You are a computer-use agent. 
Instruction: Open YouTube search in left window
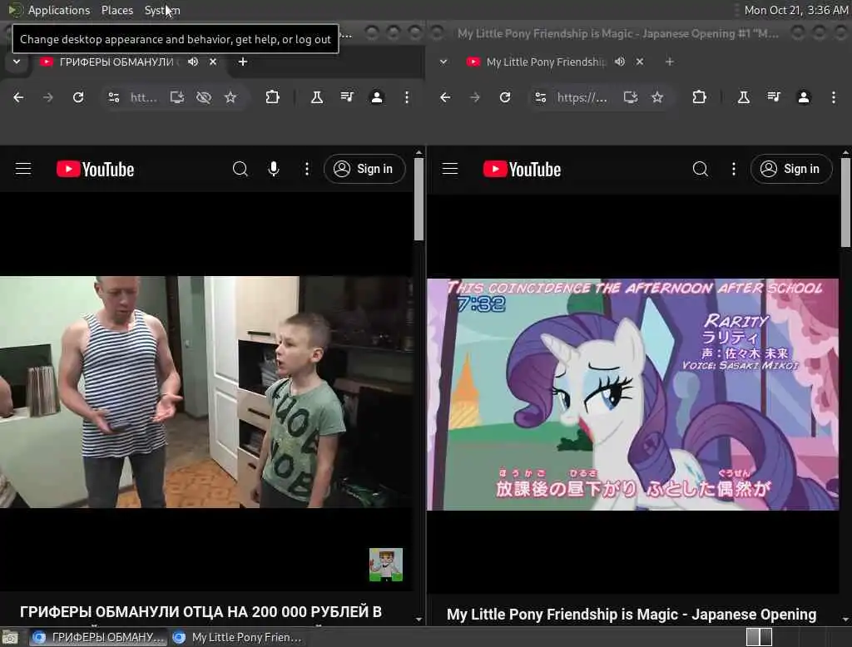tap(240, 169)
